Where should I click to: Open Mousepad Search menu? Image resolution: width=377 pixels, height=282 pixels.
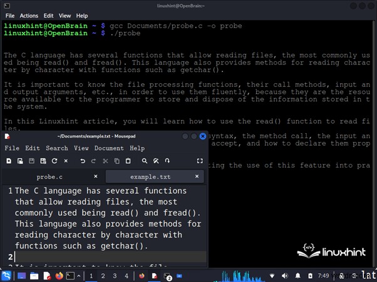click(x=57, y=148)
